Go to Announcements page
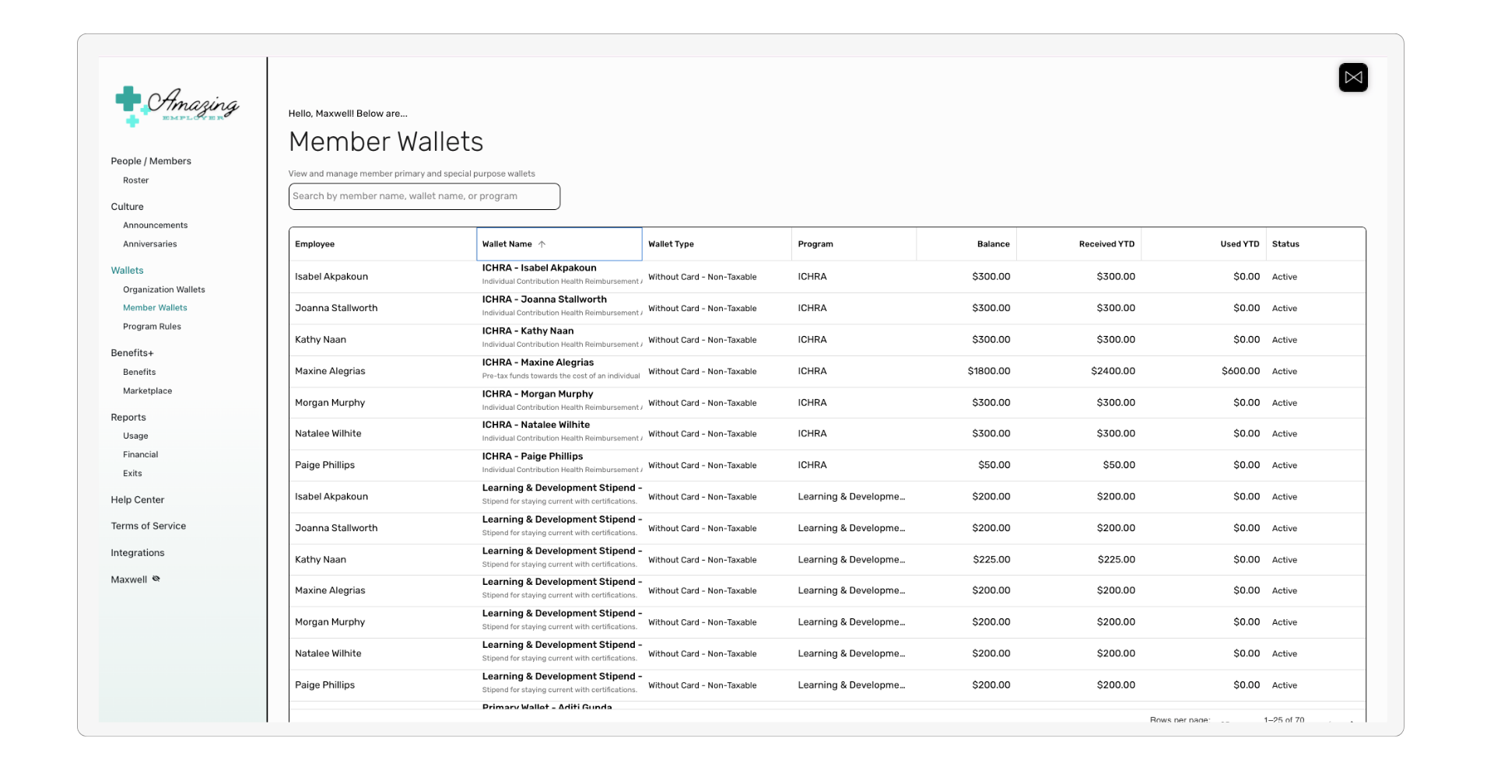Viewport: 1494px width, 770px height. point(155,226)
